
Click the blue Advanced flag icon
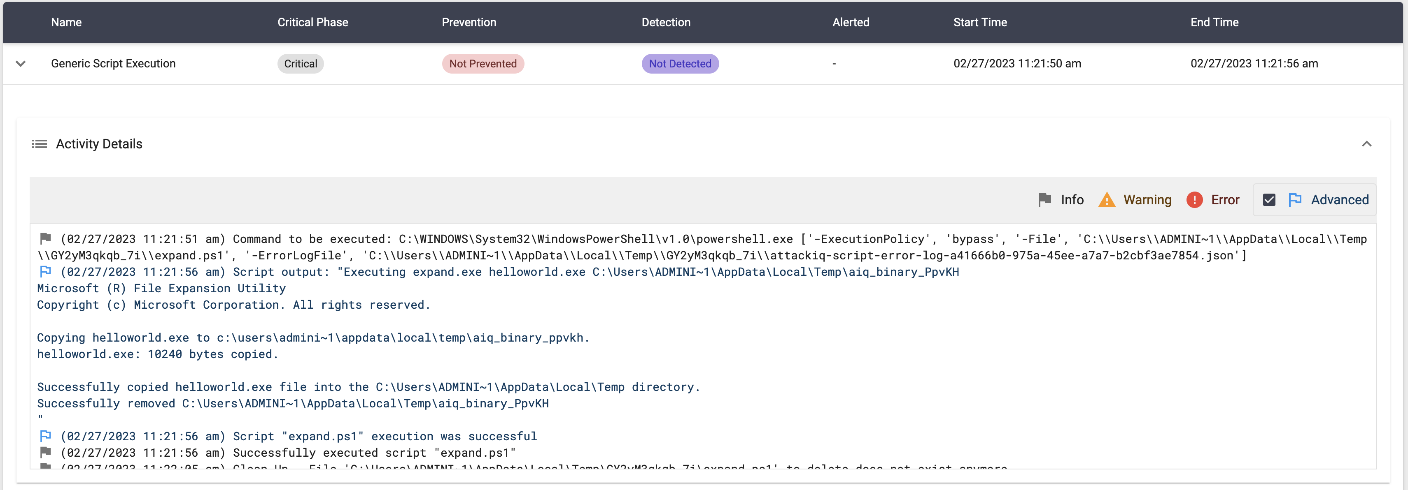click(x=1295, y=200)
